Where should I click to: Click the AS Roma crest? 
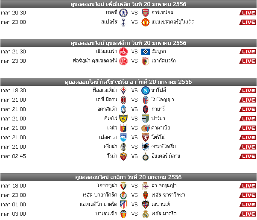click(123, 156)
